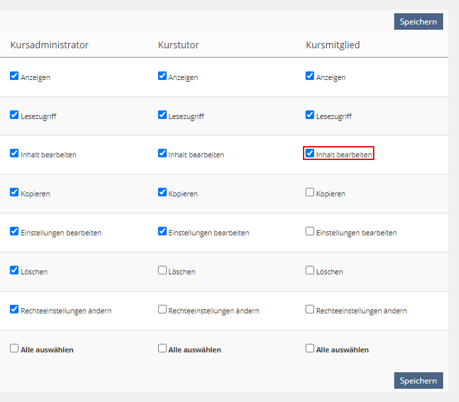Uncheck Anzeigen for Kursadministrator
Screen dimensions: 459x402
(15, 76)
